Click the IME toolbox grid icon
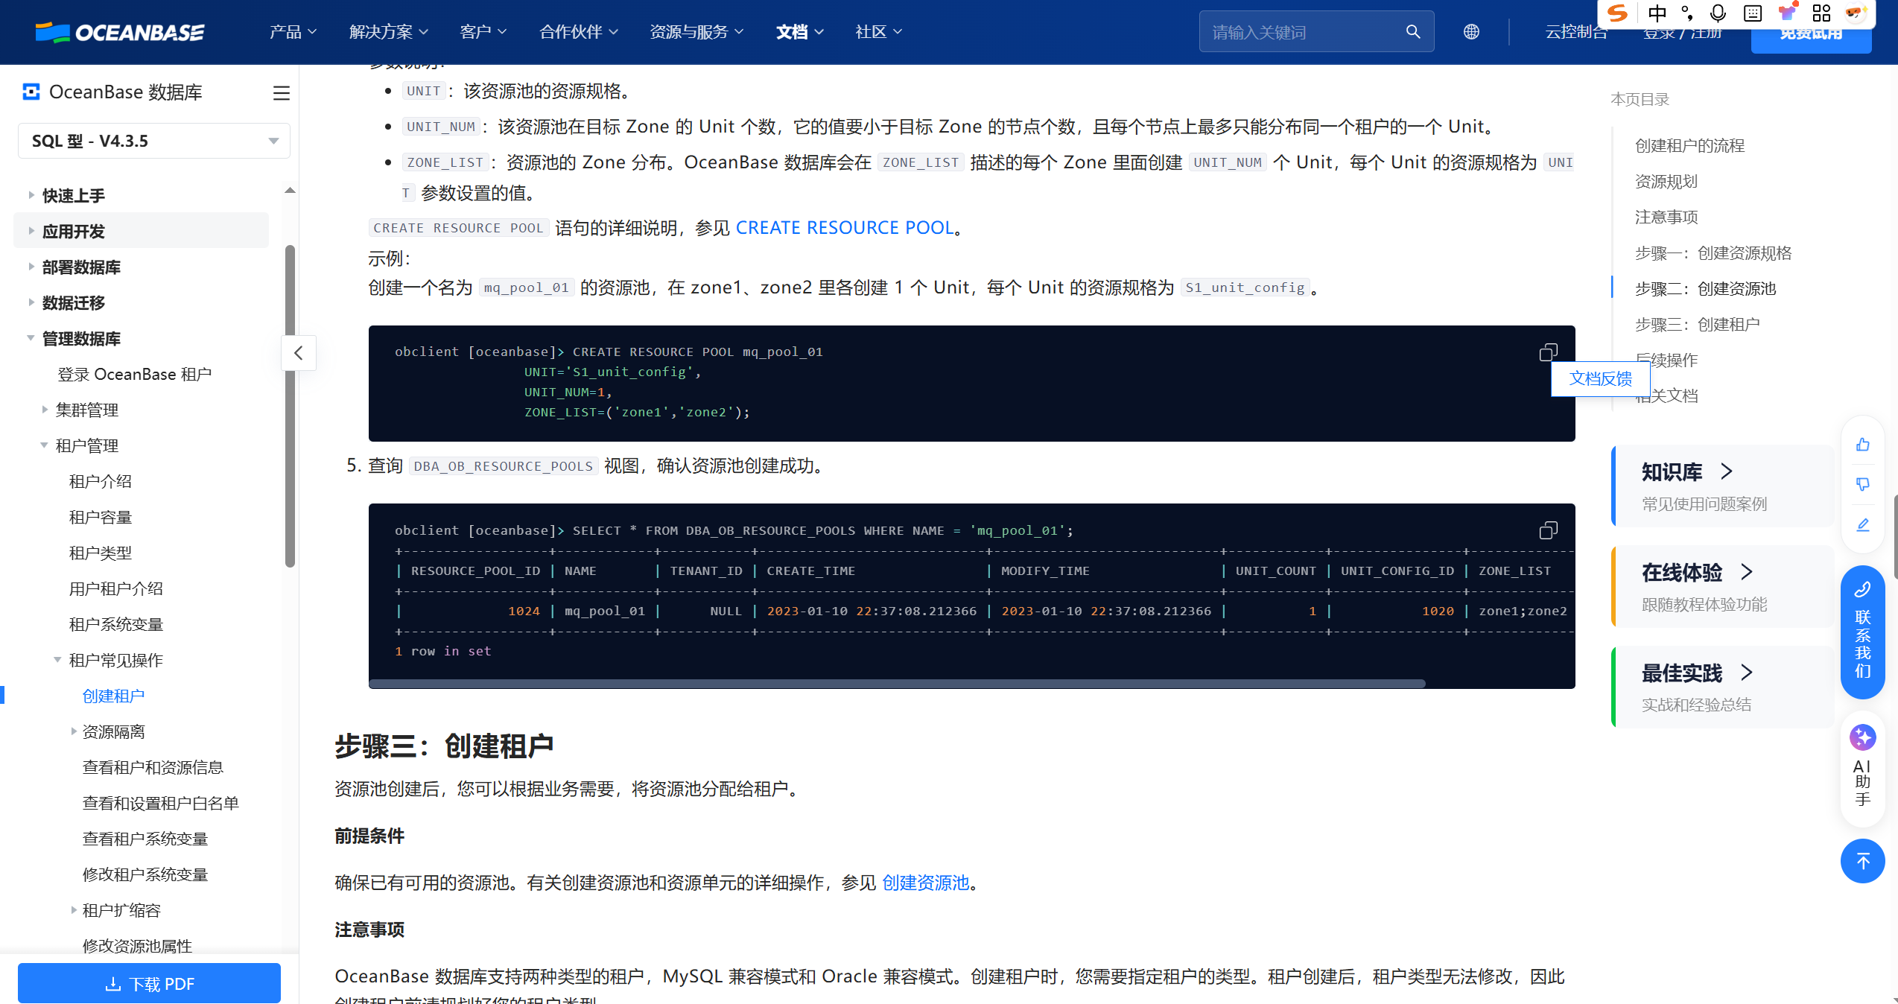The image size is (1898, 1004). (1822, 13)
